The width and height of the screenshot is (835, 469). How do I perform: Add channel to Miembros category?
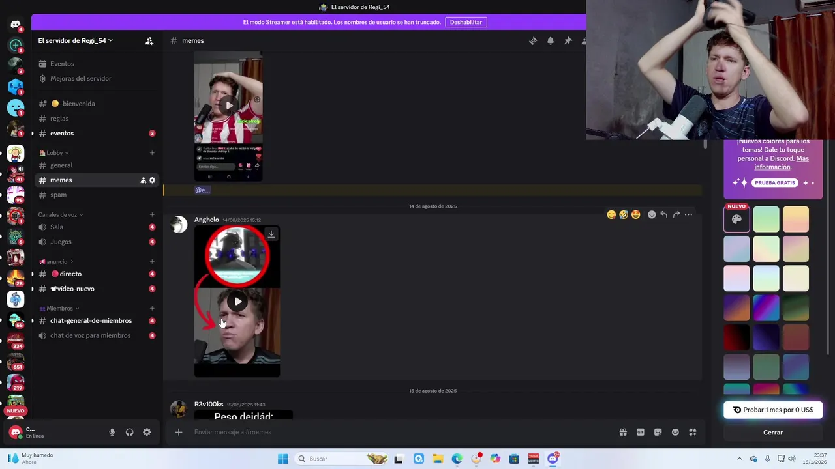coord(152,308)
